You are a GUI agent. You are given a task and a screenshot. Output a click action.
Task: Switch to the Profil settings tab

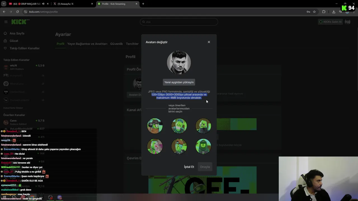60,44
